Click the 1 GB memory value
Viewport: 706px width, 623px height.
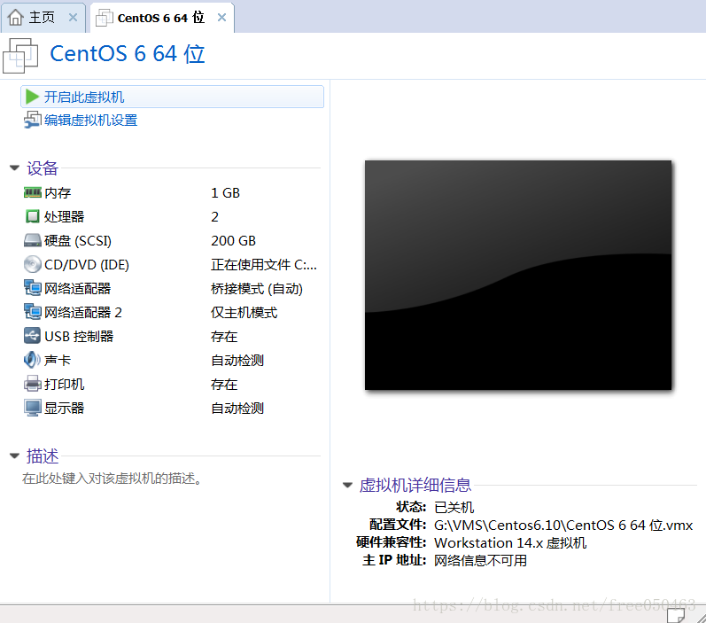[225, 193]
